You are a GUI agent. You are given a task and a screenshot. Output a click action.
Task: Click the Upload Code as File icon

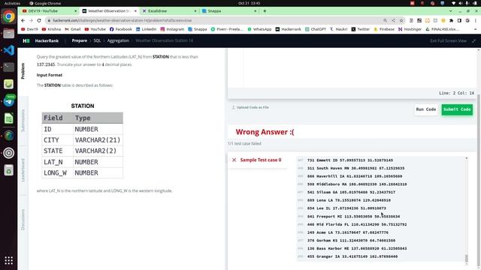coord(233,107)
